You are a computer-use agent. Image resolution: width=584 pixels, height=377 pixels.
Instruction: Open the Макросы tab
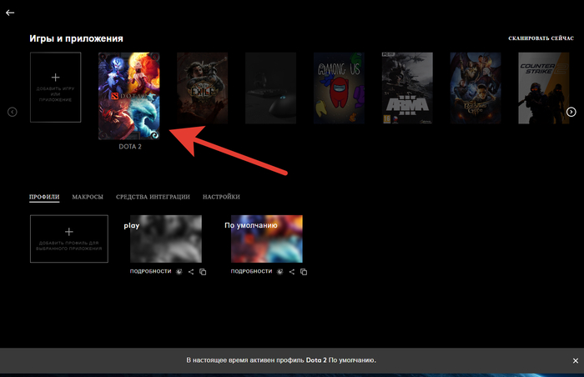tap(88, 197)
